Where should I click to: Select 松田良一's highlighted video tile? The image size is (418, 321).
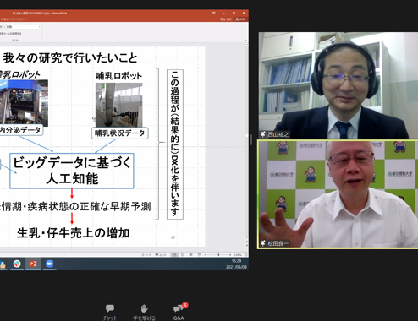coord(338,194)
